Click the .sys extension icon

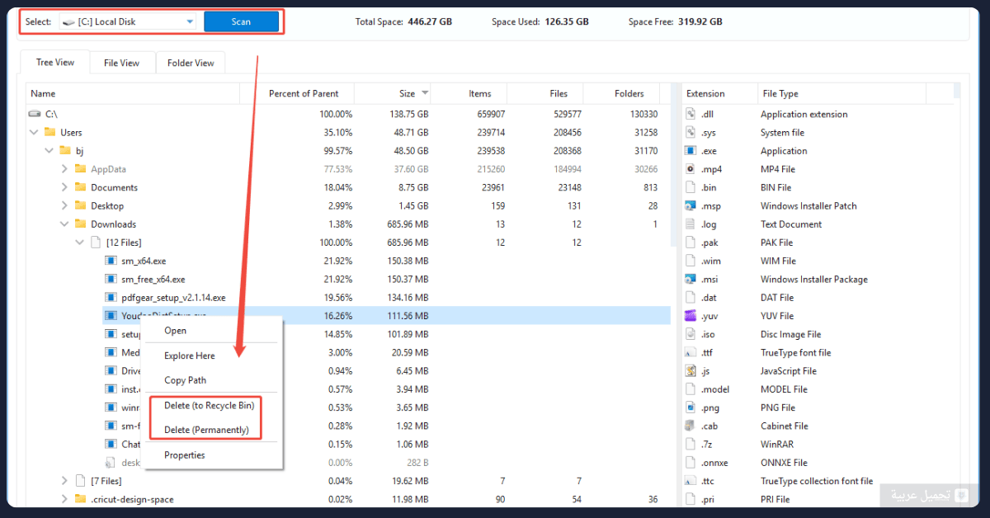(x=691, y=132)
